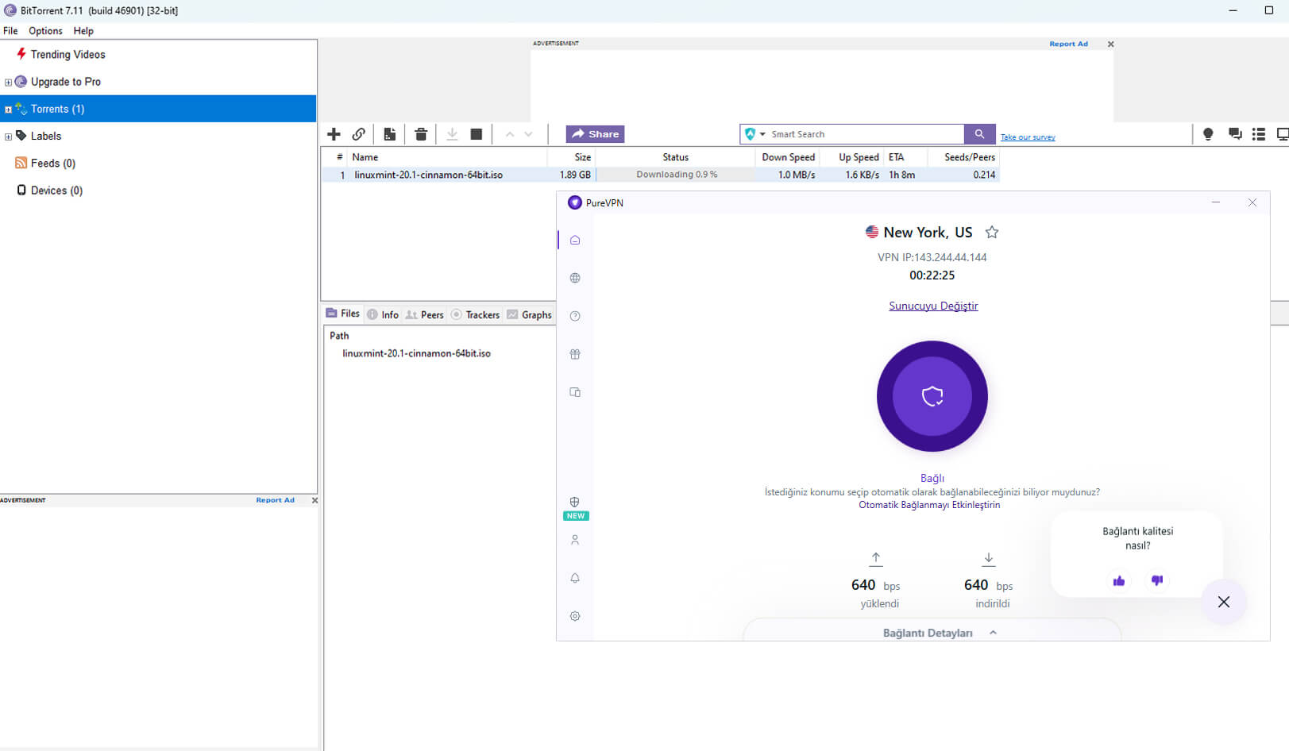Screen dimensions: 1289x751
Task: Toggle the PureVPN connect shield button
Action: click(x=932, y=396)
